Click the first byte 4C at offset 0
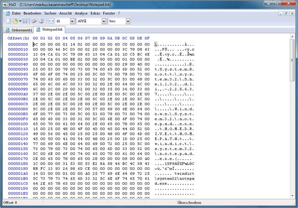Viewport: 298px width, 208px height. (35, 44)
